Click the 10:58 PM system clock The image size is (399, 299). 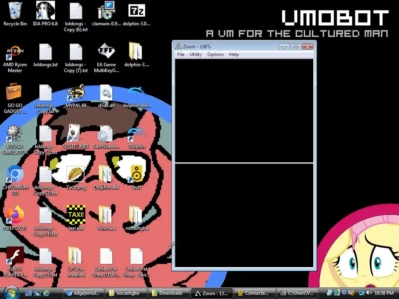(x=384, y=293)
